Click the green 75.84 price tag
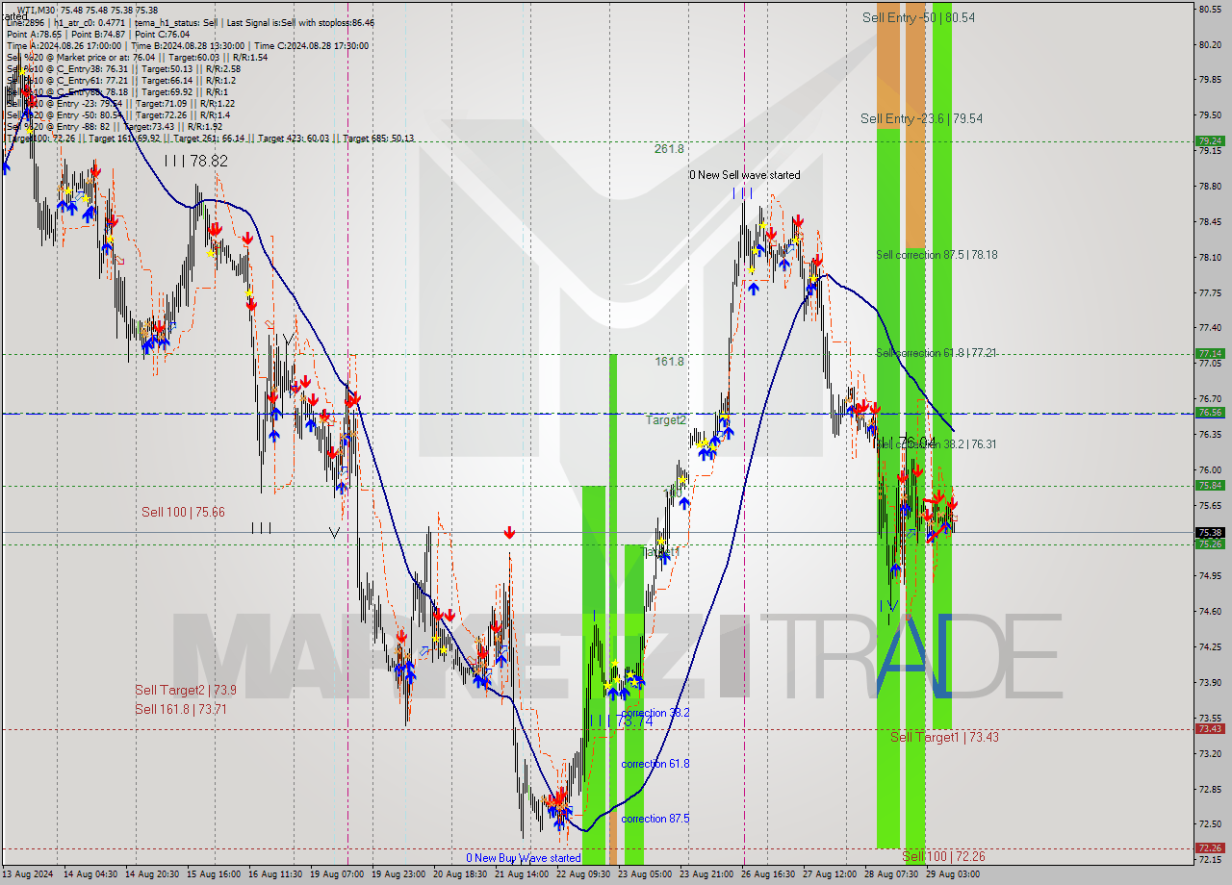1232x885 pixels. point(1210,486)
